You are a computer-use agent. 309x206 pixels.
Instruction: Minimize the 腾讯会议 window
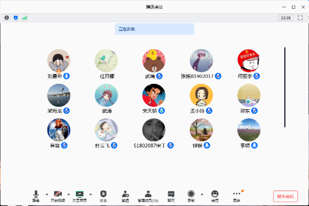pyautogui.click(x=284, y=7)
